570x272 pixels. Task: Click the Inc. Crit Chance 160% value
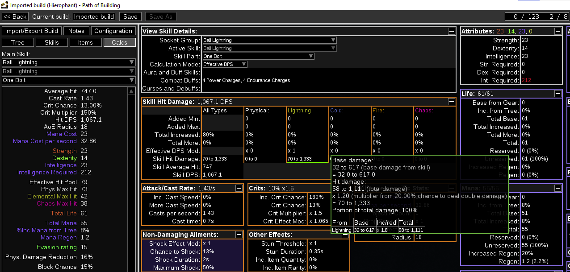pyautogui.click(x=316, y=197)
